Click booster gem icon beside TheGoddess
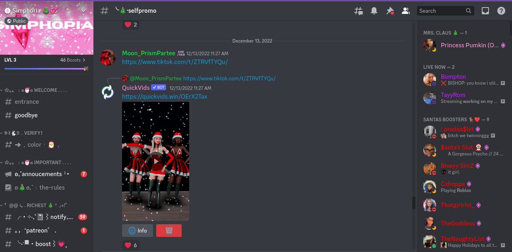Viewport: 512px width, 252px height. point(479,223)
